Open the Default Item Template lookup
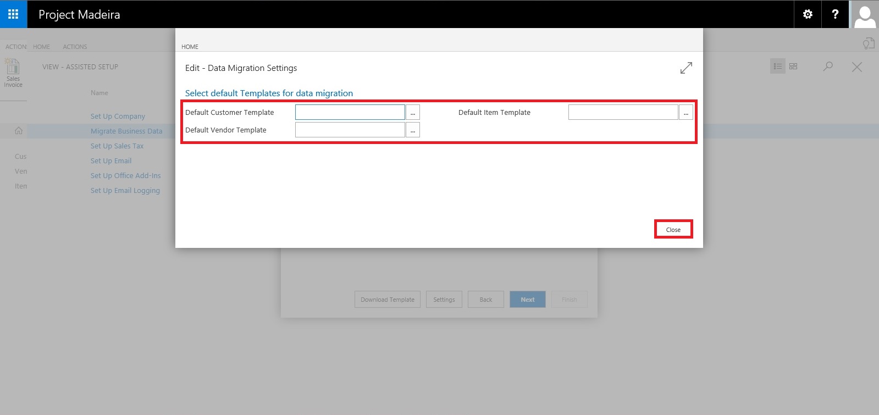The width and height of the screenshot is (879, 415). point(685,113)
